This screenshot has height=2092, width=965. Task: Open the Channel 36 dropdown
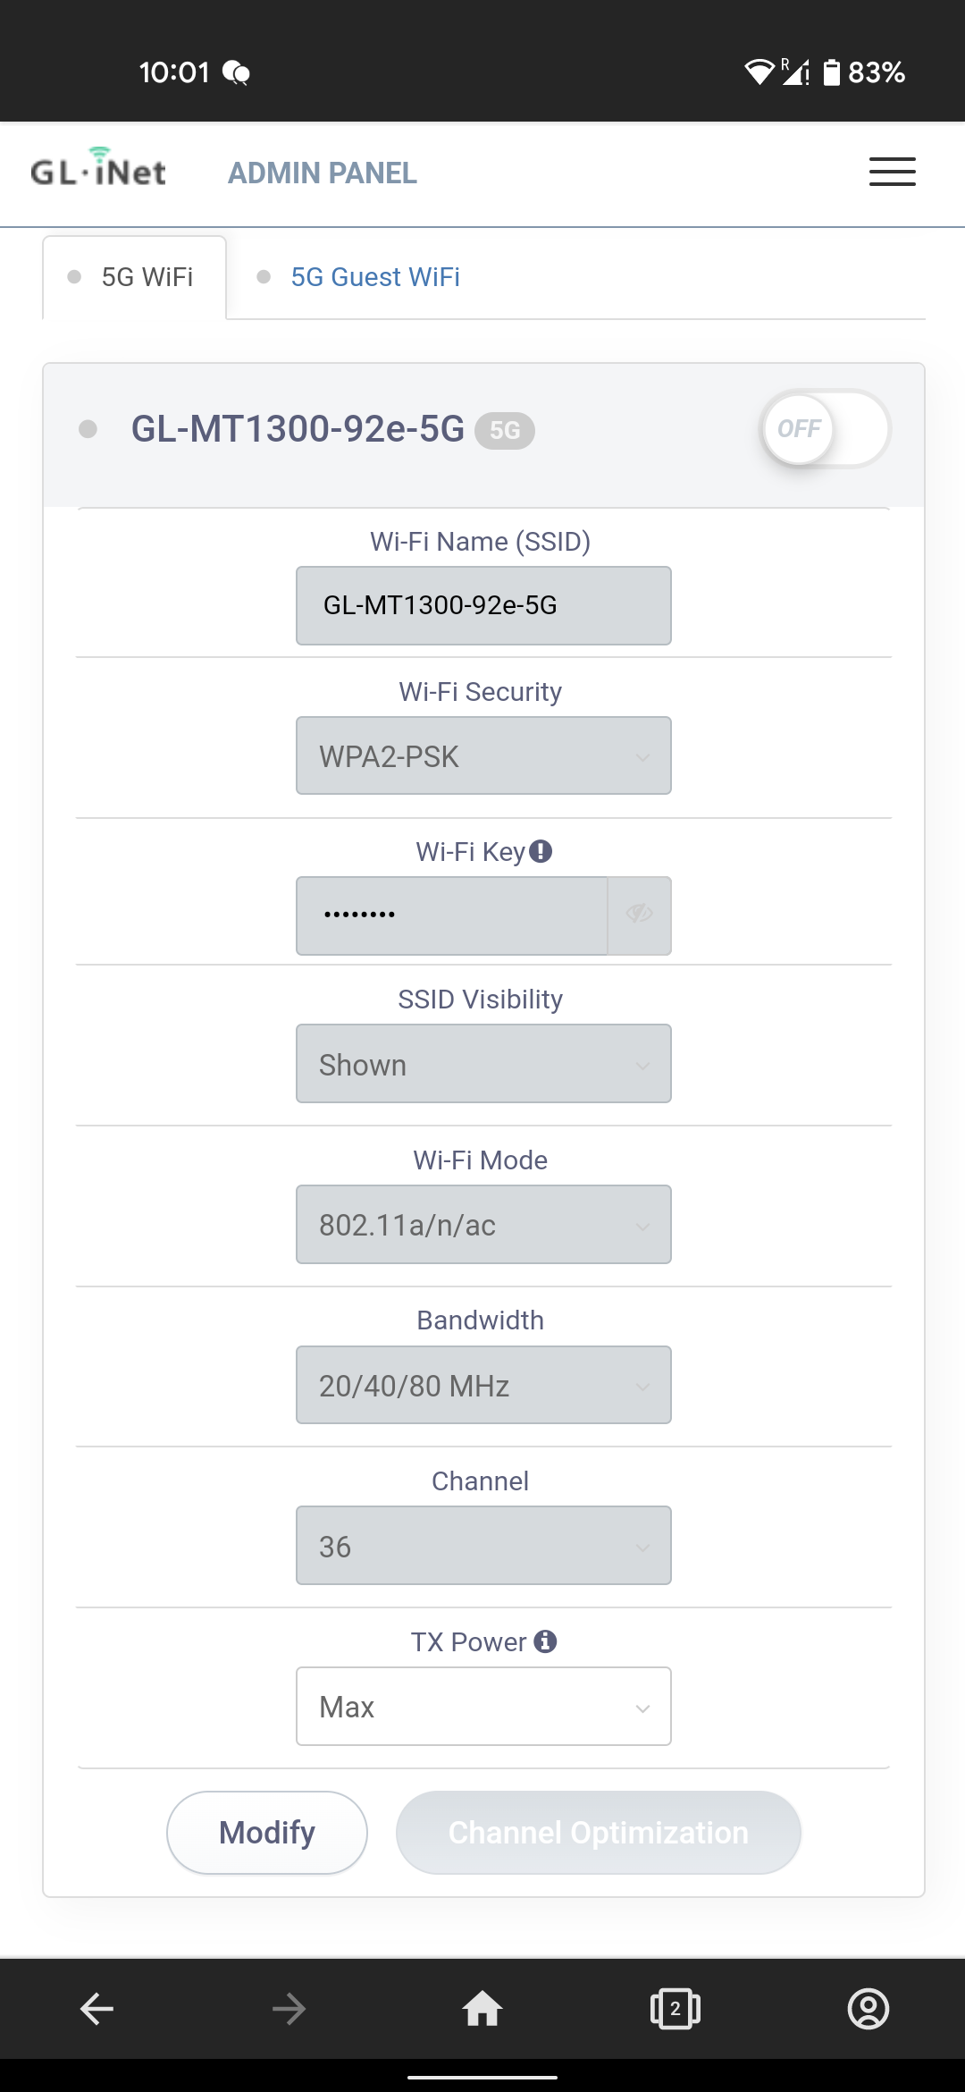(x=483, y=1546)
